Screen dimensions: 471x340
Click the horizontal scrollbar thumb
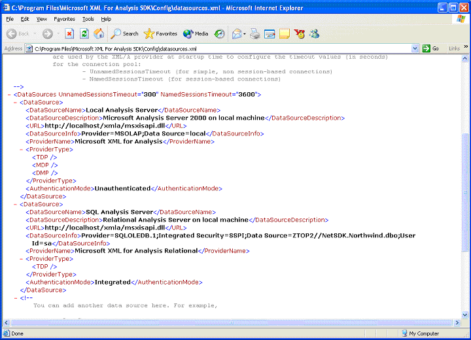pyautogui.click(x=232, y=323)
